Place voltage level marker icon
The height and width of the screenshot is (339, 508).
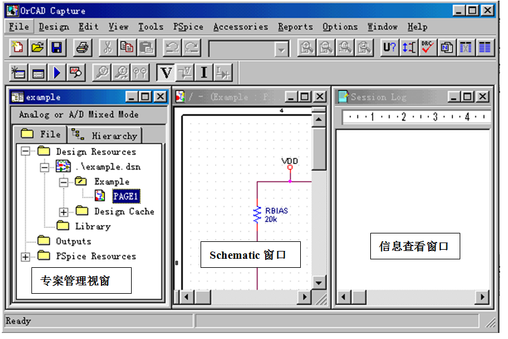click(x=101, y=72)
